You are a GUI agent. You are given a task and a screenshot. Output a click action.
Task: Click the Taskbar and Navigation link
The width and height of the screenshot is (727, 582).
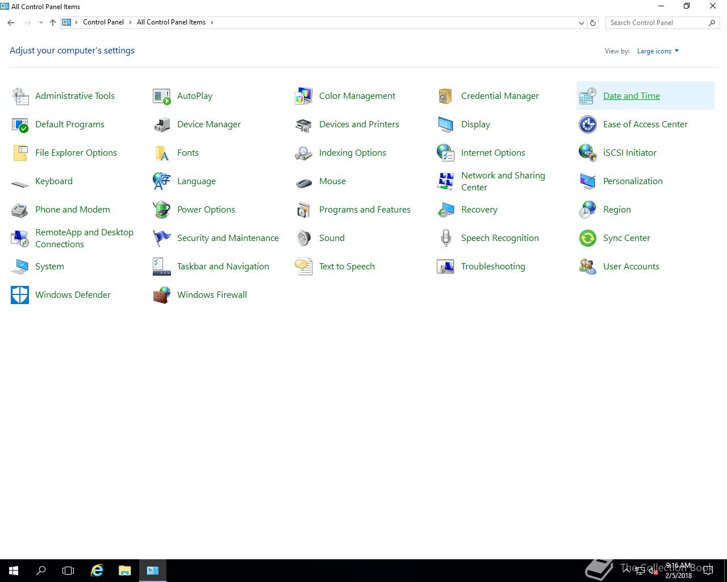click(x=223, y=267)
